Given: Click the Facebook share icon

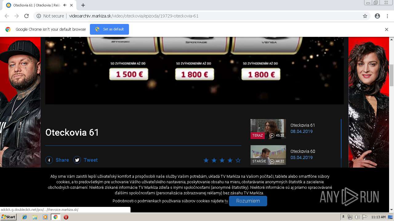Looking at the screenshot, I should (x=49, y=160).
